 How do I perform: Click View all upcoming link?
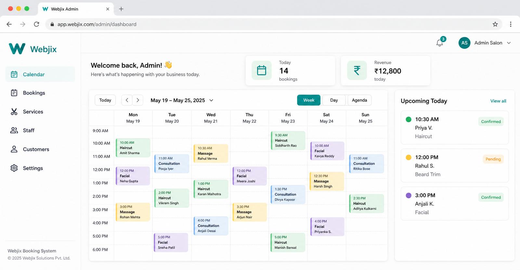498,101
